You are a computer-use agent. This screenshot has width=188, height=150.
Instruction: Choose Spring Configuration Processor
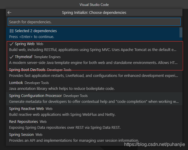pos(94,99)
